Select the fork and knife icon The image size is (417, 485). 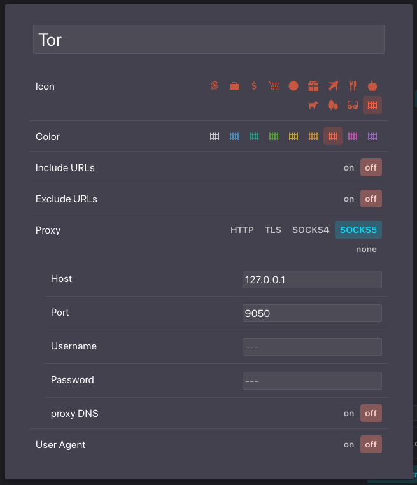click(x=353, y=86)
